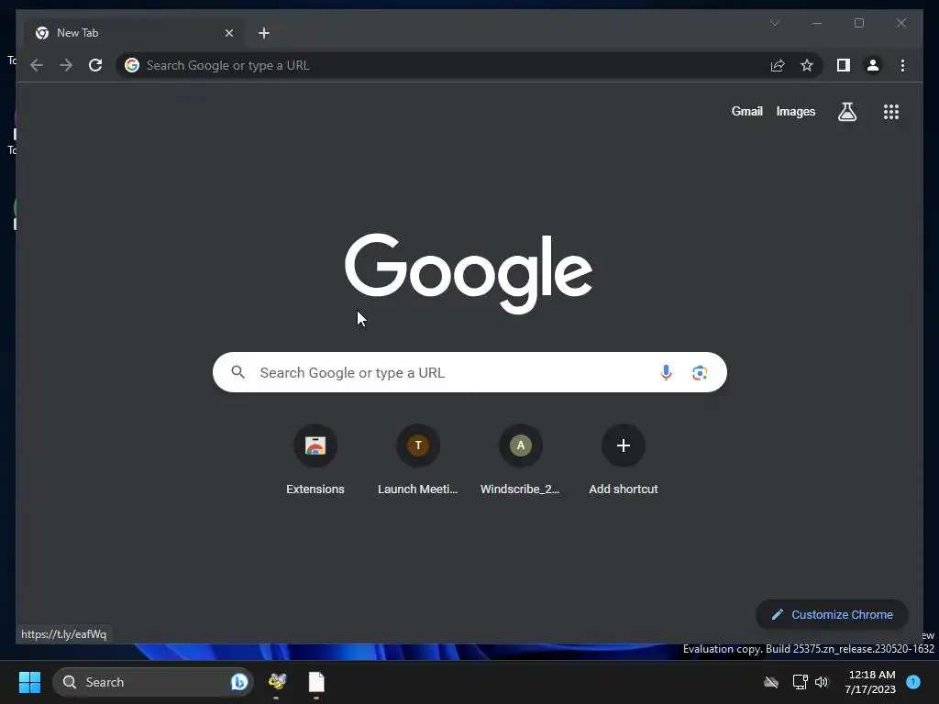The image size is (939, 704).
Task: Open Google Images link
Action: (x=795, y=111)
